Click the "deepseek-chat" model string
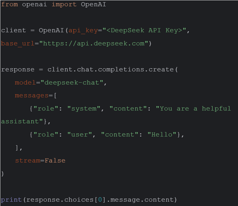The image size is (238, 206). click(x=72, y=83)
